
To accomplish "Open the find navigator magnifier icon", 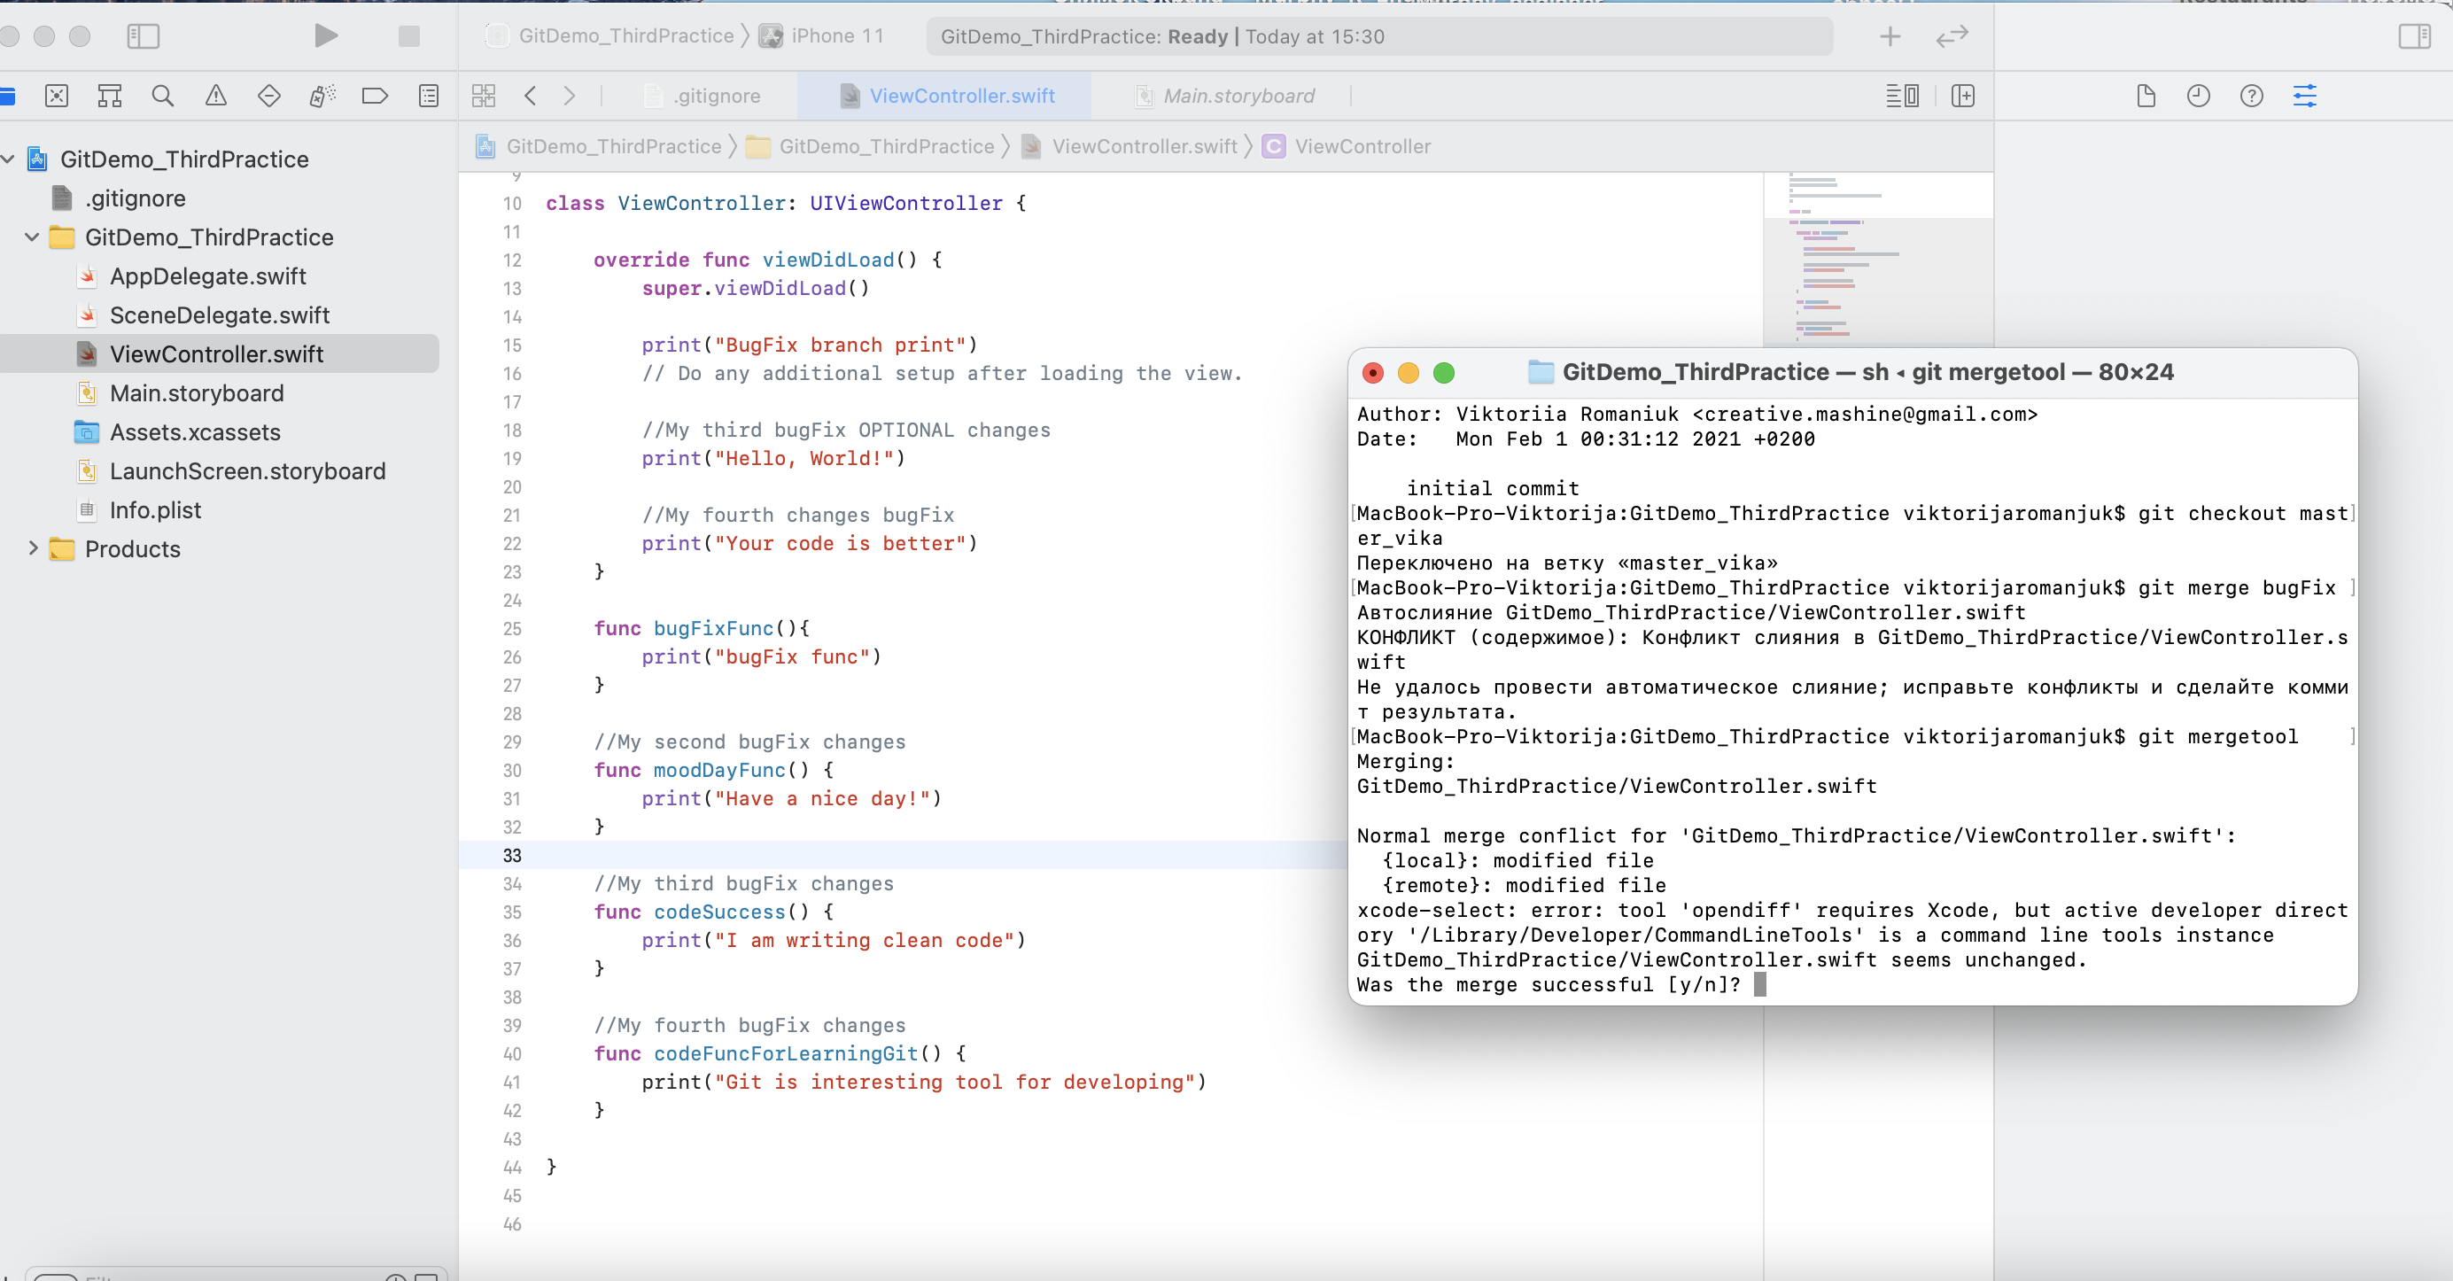I will tap(163, 96).
